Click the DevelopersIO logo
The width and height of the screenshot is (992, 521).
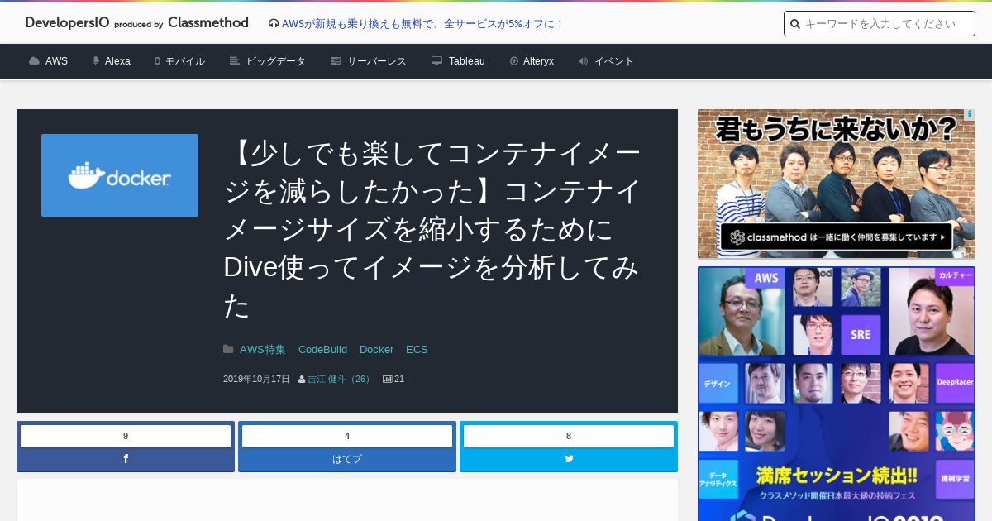[x=68, y=23]
